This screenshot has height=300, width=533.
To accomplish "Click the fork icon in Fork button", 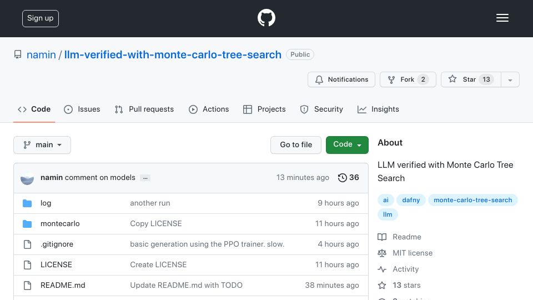I will coord(391,79).
